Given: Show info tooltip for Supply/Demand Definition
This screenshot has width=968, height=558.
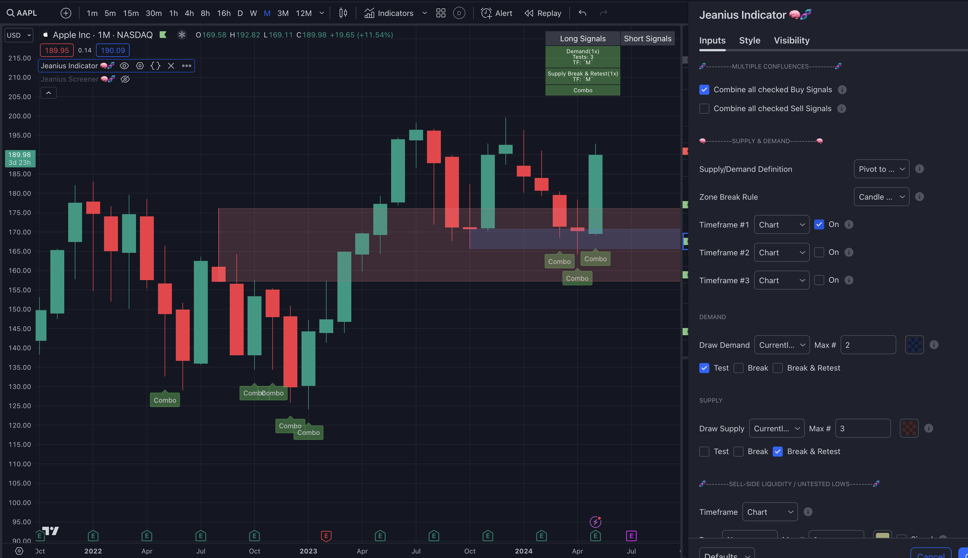Looking at the screenshot, I should click(920, 169).
